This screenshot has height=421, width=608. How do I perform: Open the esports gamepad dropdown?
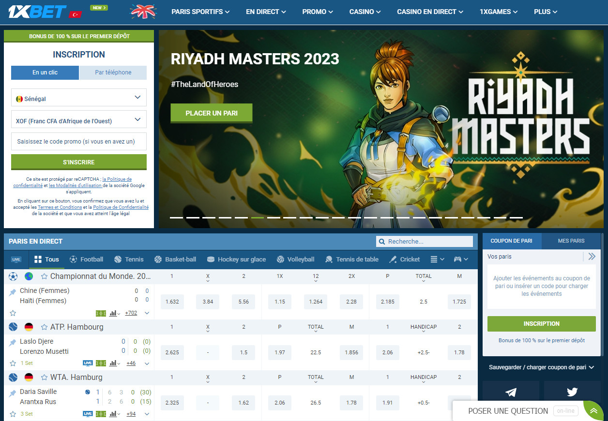click(461, 260)
